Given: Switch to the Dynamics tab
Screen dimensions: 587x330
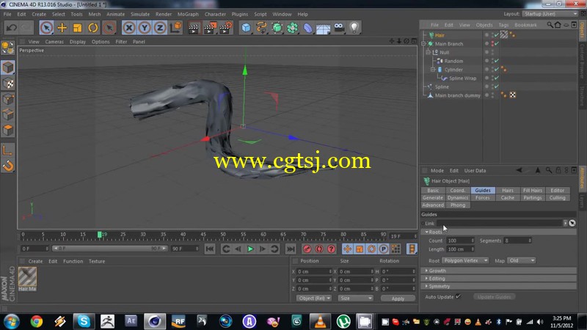Looking at the screenshot, I should (457, 198).
